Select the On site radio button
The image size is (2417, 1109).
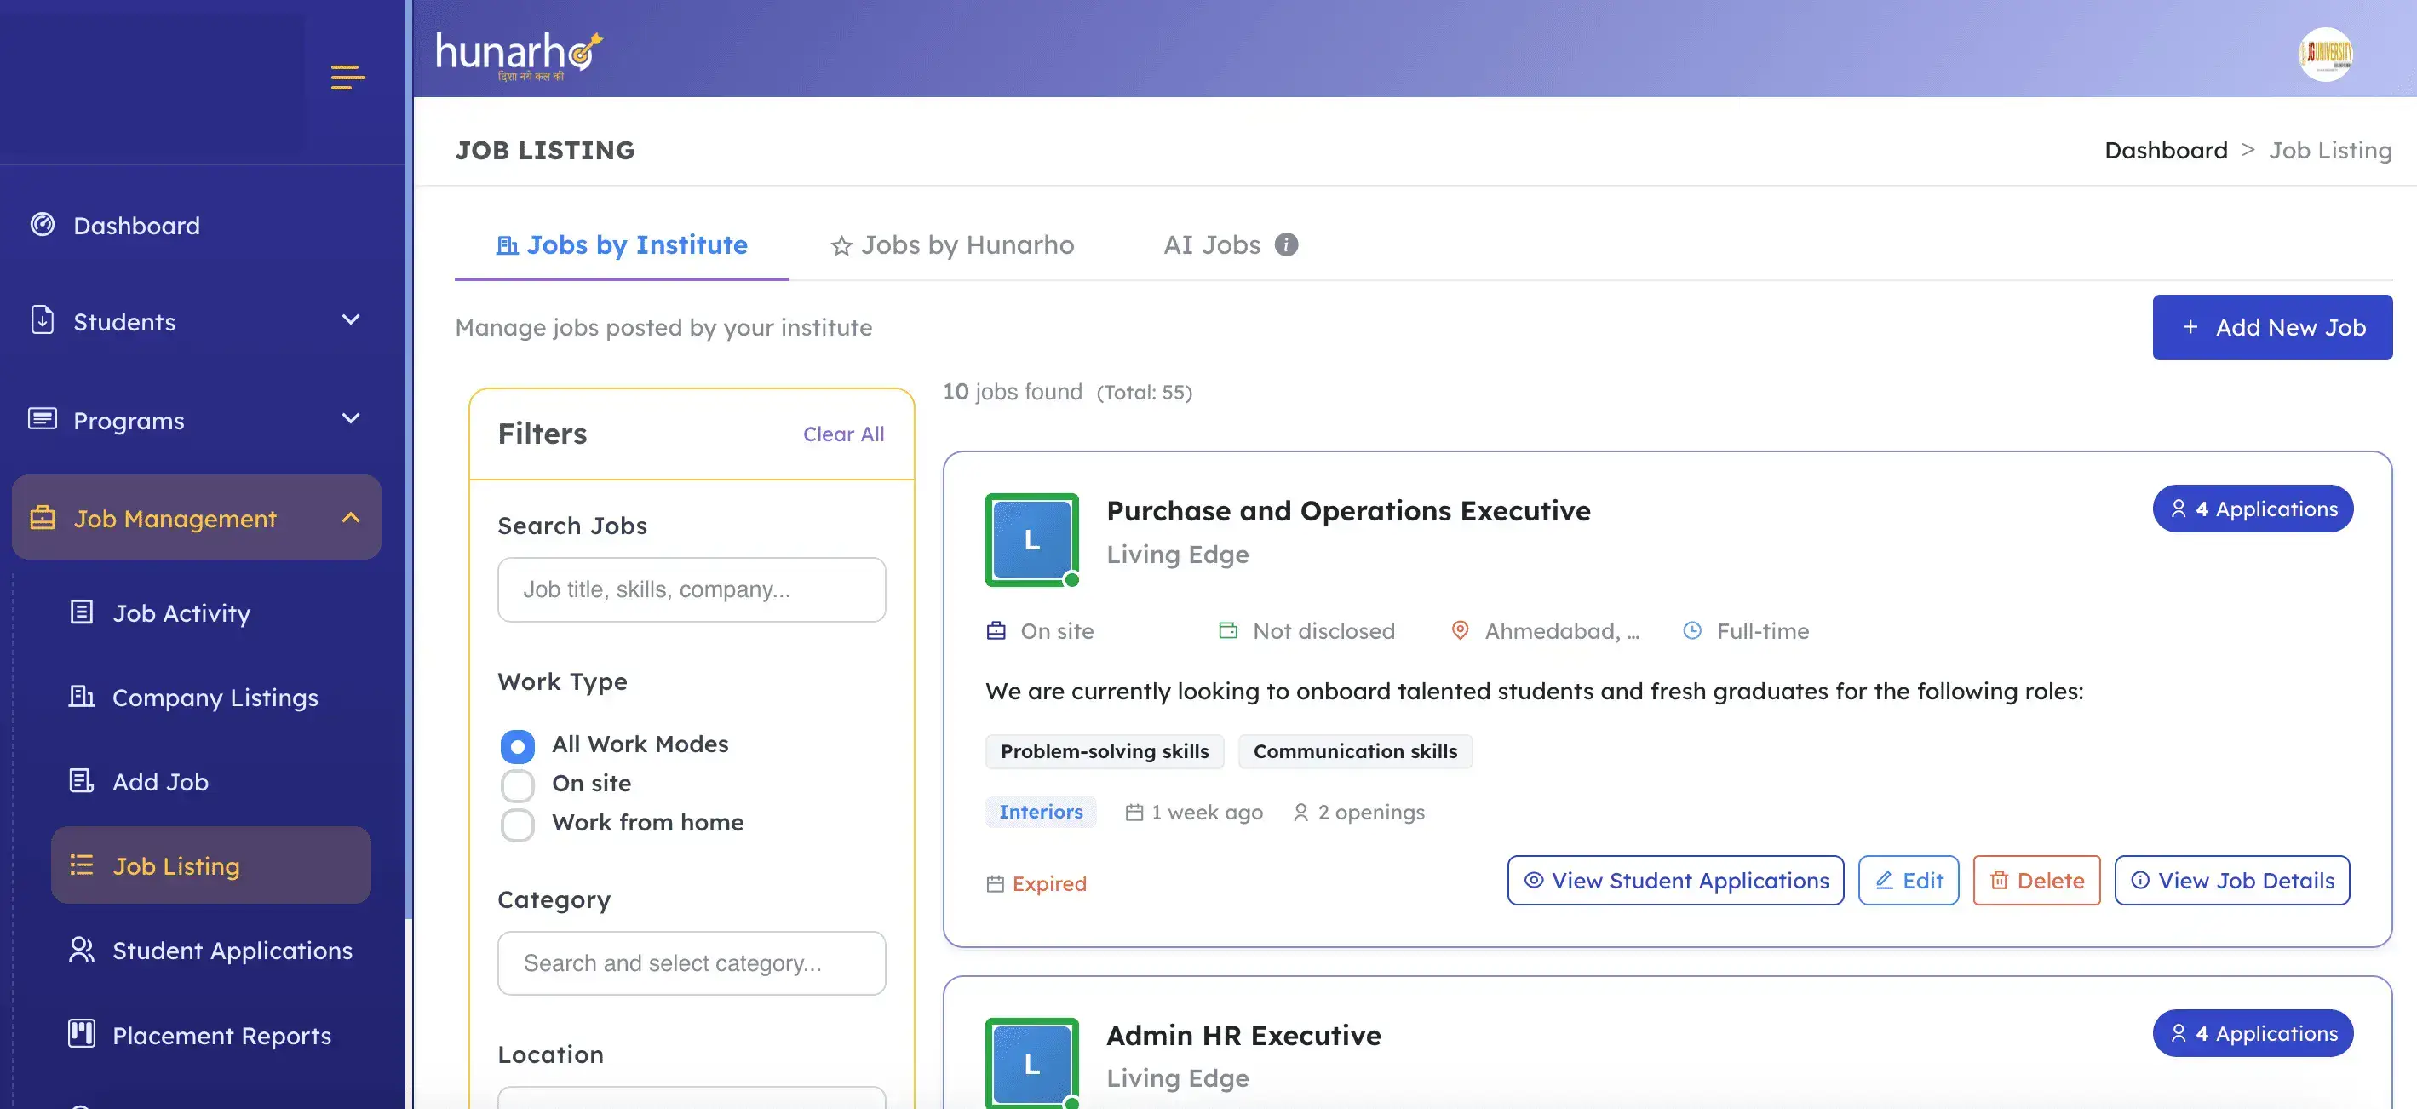click(x=517, y=785)
